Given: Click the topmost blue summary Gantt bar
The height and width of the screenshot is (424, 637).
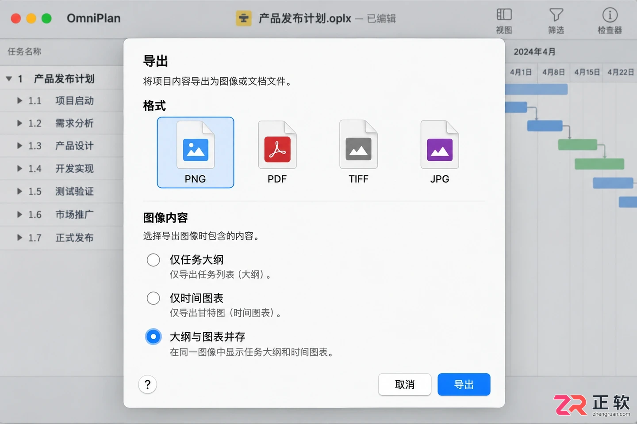Looking at the screenshot, I should [x=536, y=89].
